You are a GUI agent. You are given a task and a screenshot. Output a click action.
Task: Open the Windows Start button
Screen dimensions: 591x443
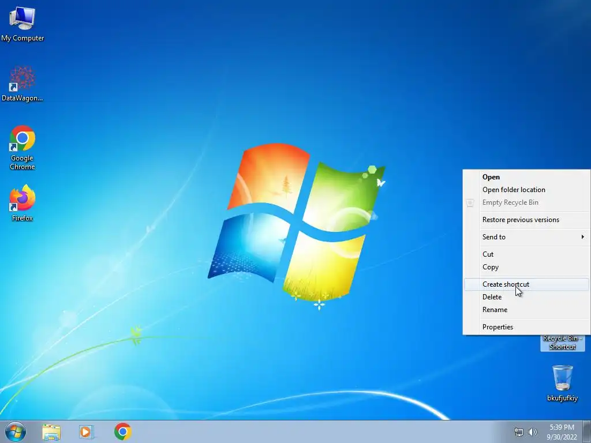(x=16, y=431)
